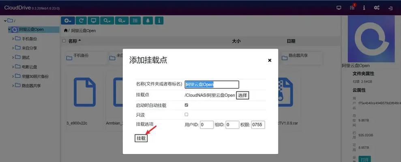Click the 路由器共享 folder tile
401x162 pixels.
click(302, 58)
